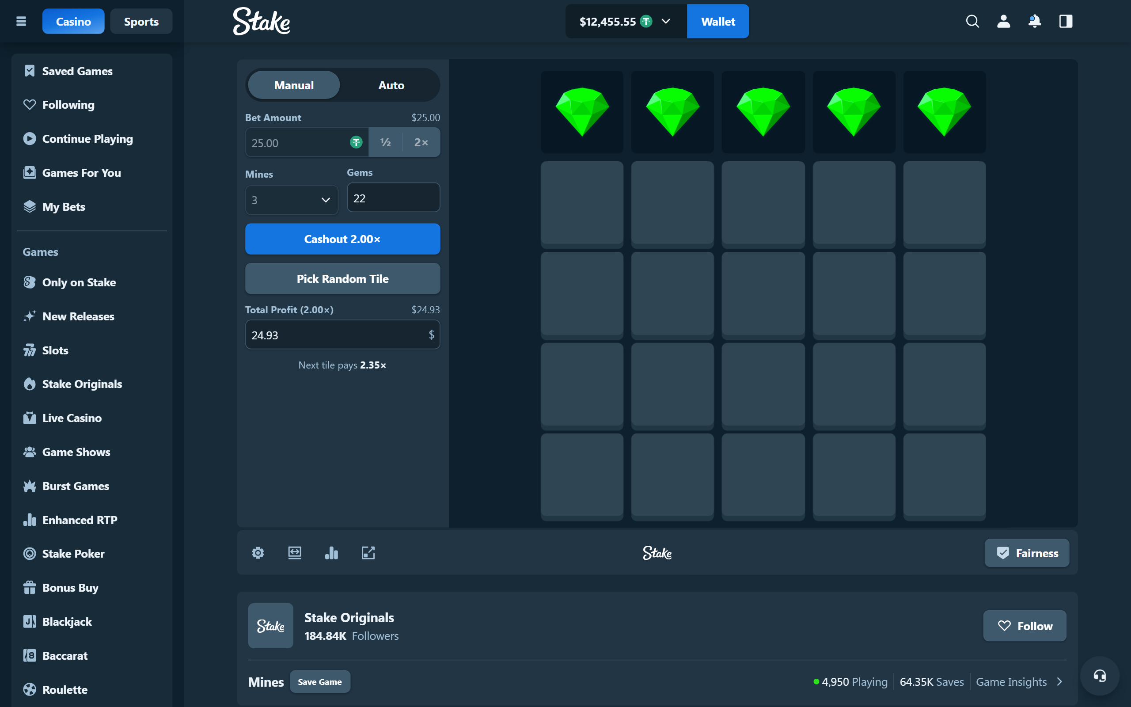Open live stats bar chart icon
The height and width of the screenshot is (707, 1131).
(x=331, y=553)
